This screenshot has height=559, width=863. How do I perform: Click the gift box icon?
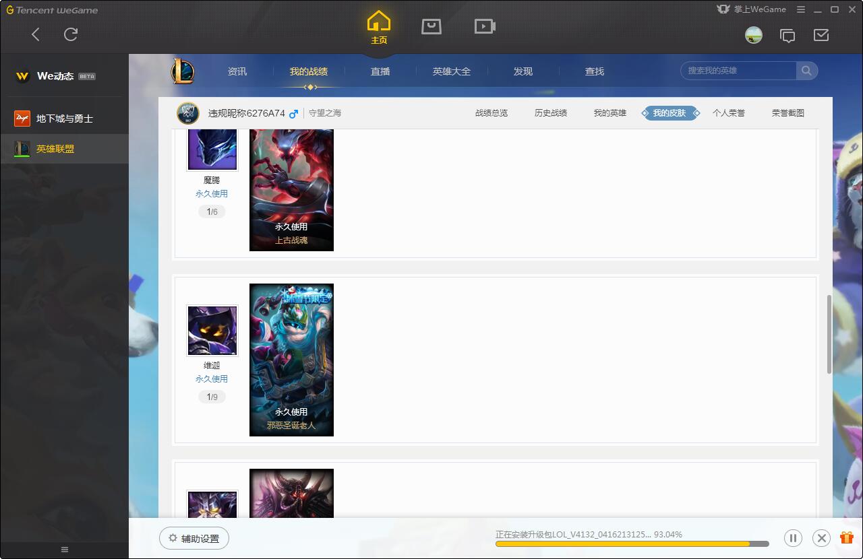[x=846, y=537]
